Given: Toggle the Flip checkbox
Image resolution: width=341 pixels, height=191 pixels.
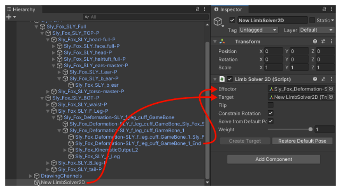Looking at the screenshot, I should pos(270,105).
